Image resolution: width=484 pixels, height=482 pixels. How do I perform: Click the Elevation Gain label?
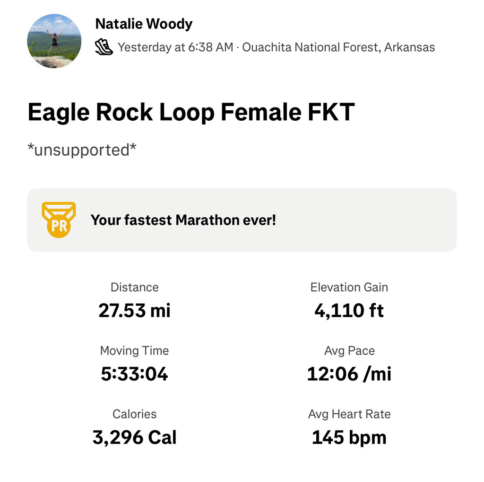(349, 287)
